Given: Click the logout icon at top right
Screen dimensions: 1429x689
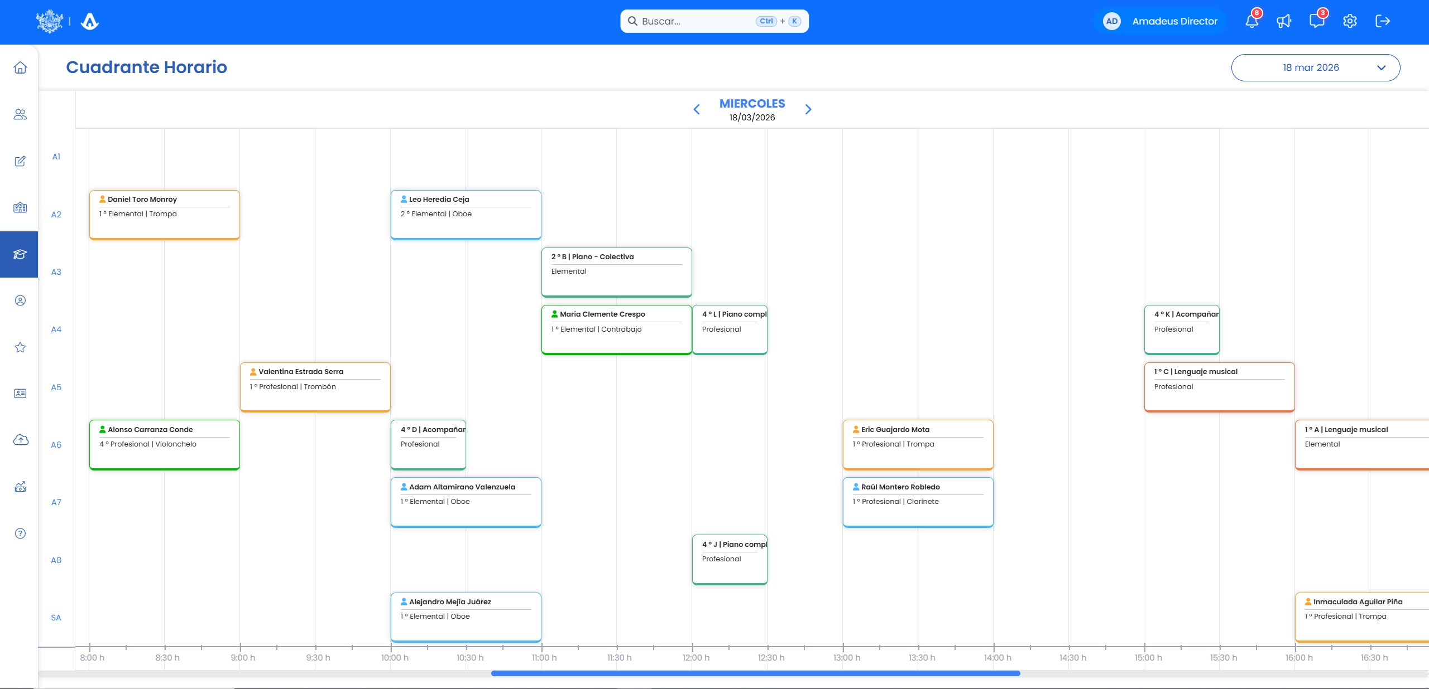Looking at the screenshot, I should click(1383, 21).
